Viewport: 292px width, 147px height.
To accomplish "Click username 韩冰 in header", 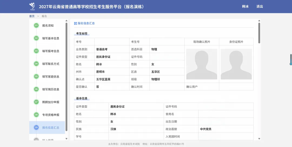I will (245, 6).
